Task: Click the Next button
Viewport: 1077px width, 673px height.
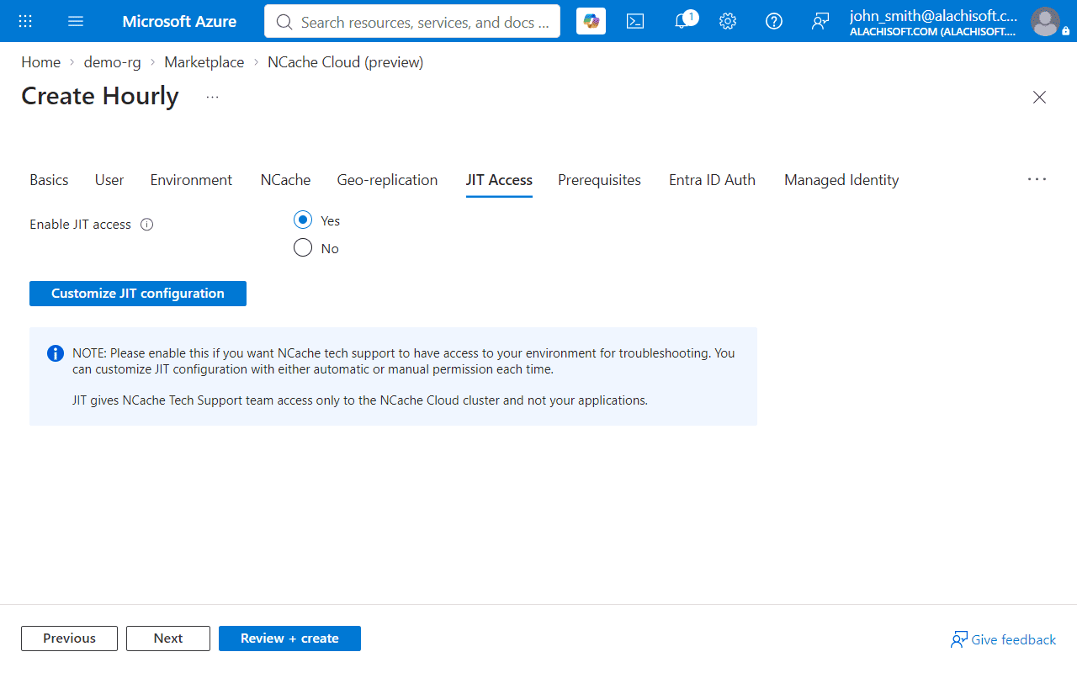Action: tap(168, 639)
